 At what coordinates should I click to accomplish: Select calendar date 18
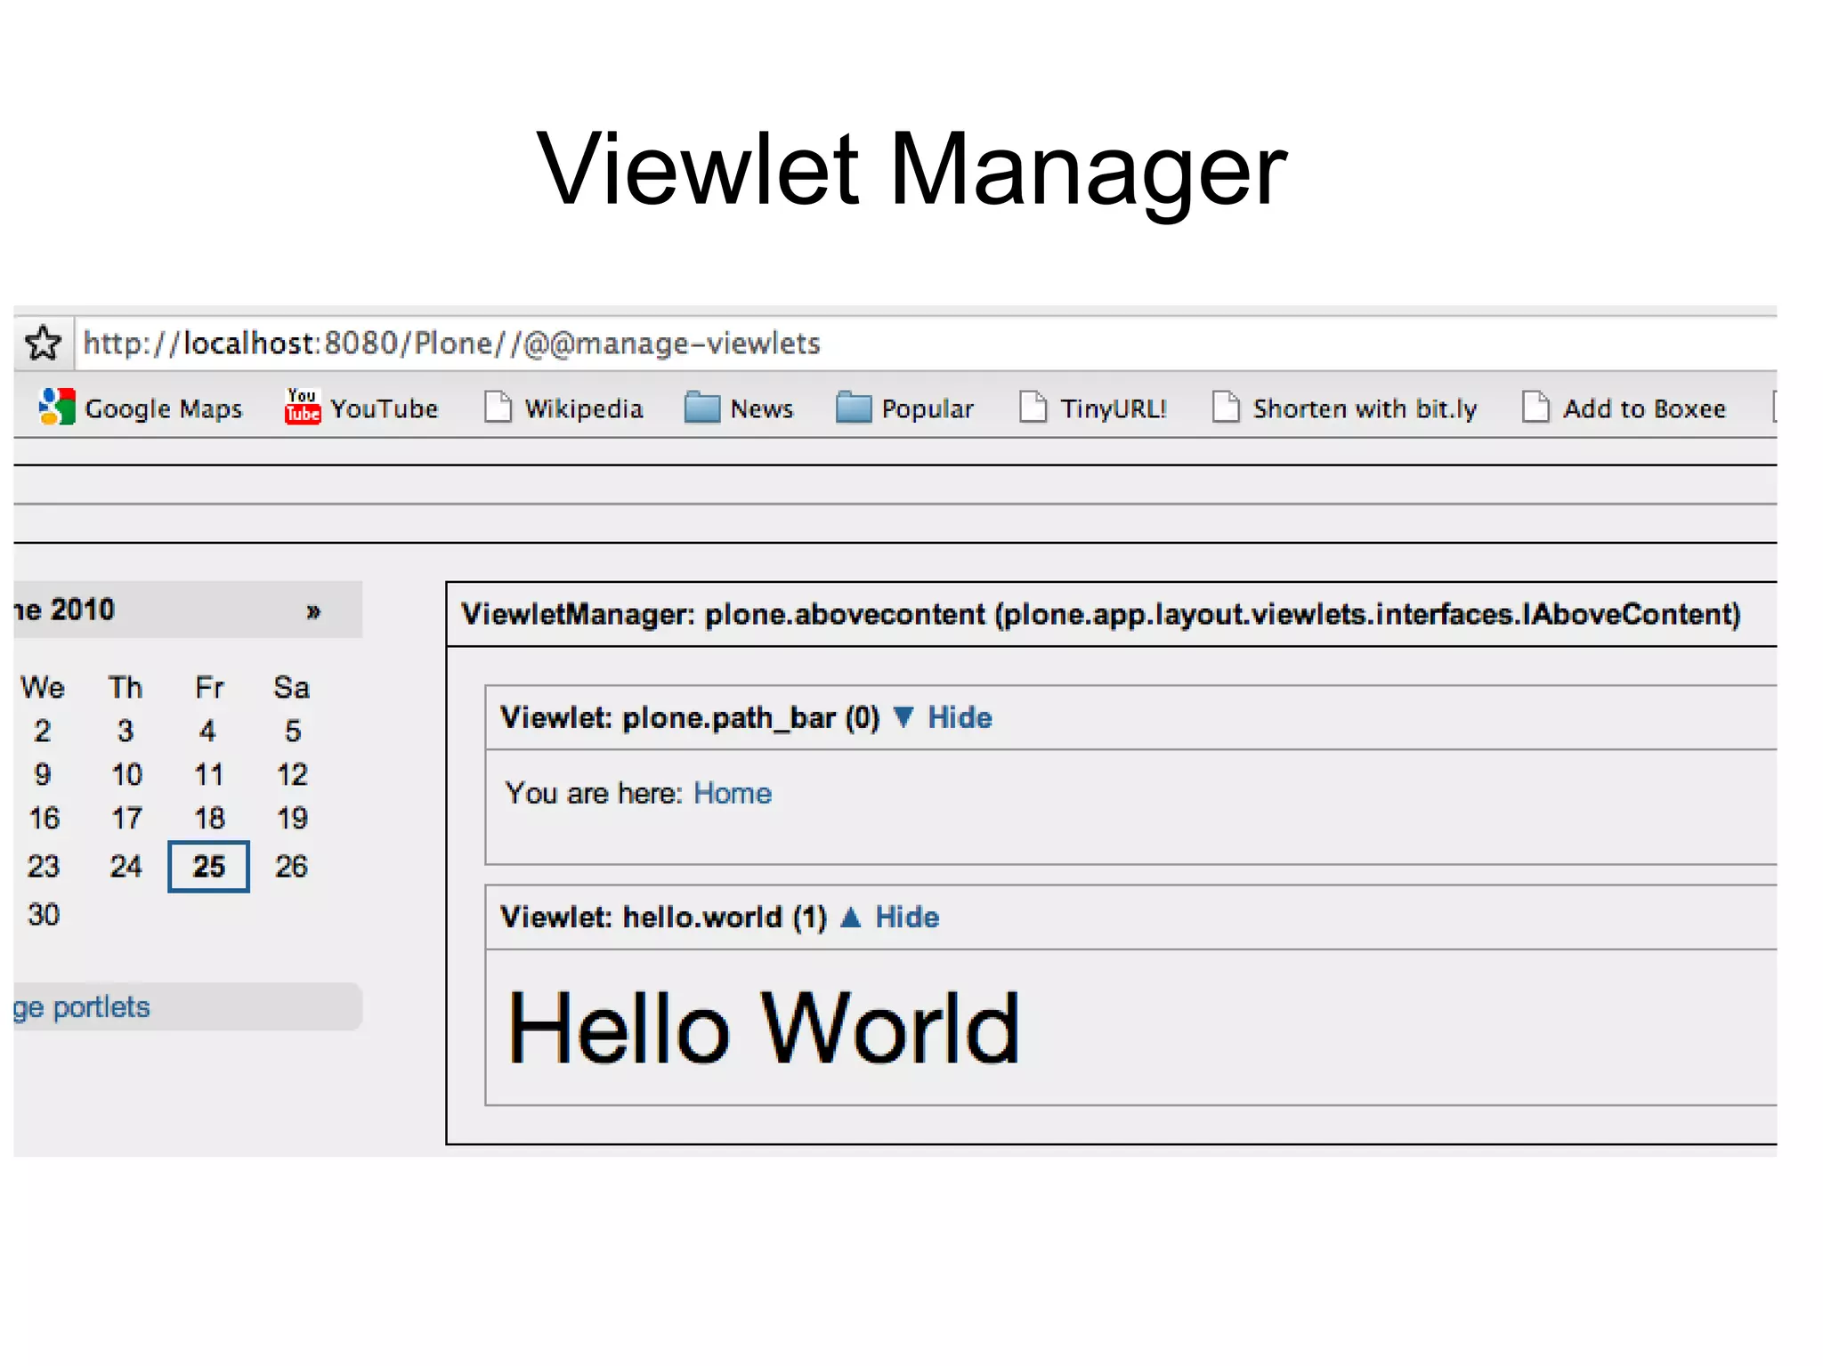[209, 818]
